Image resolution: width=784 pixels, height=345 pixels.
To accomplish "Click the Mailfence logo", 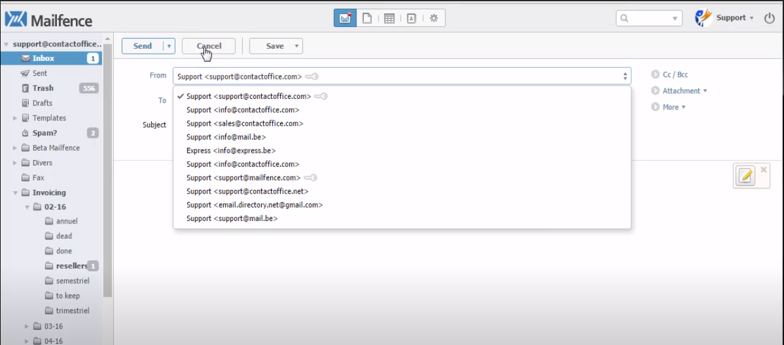I will 48,20.
